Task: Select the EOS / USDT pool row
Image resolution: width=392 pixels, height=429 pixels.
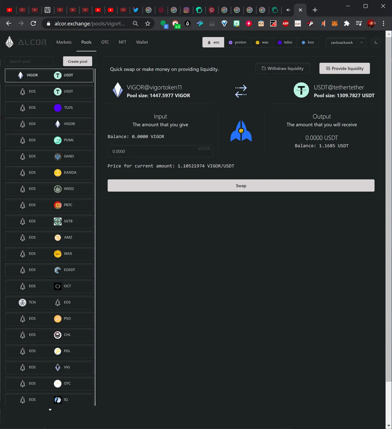Action: point(49,91)
